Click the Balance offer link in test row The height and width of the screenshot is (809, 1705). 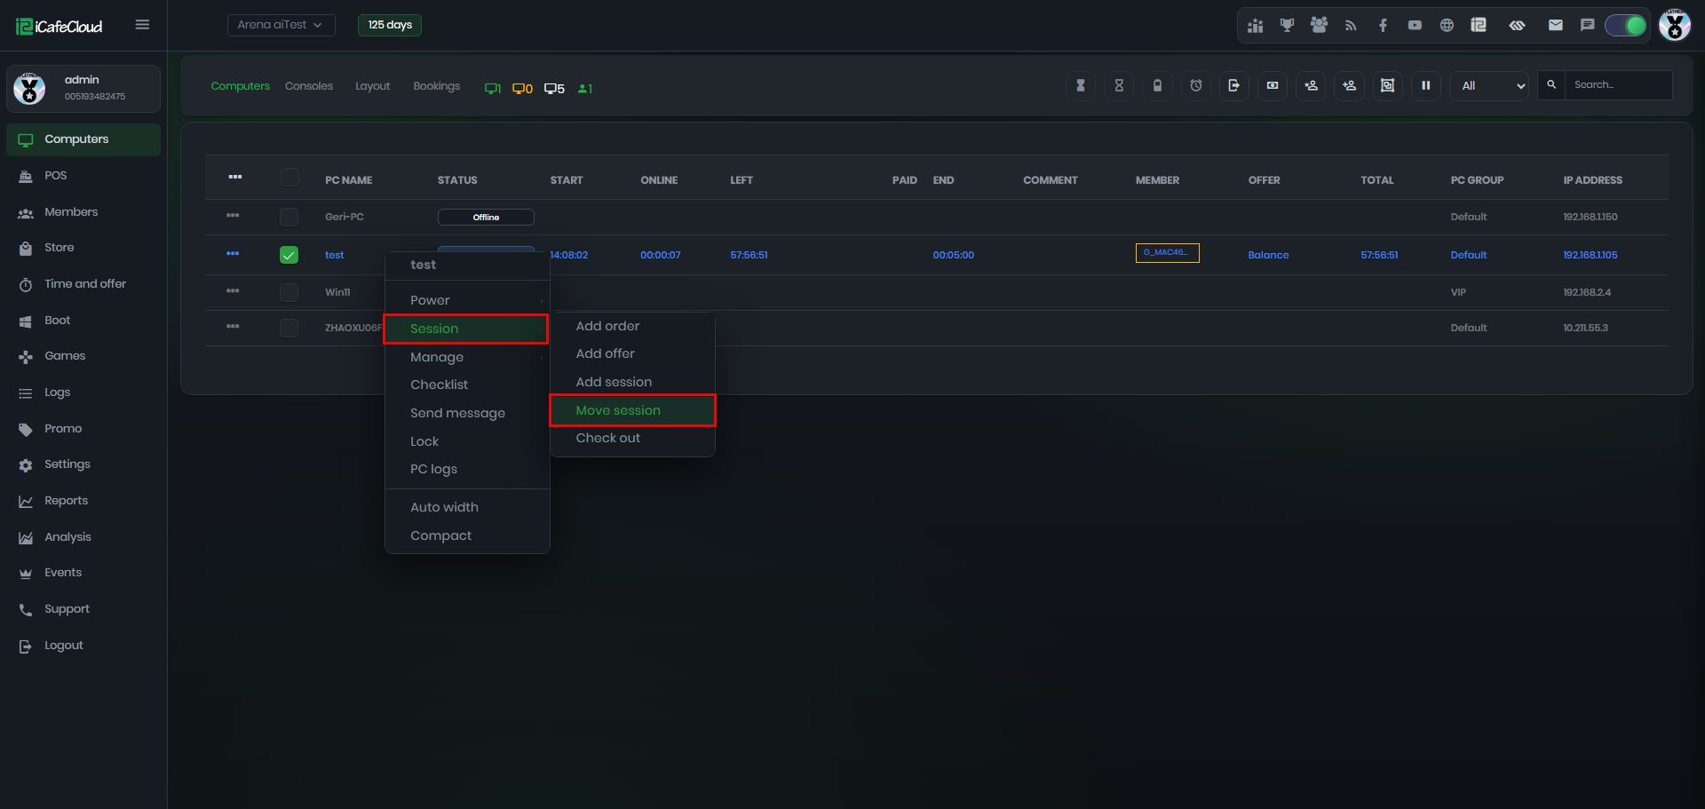[x=1268, y=255]
